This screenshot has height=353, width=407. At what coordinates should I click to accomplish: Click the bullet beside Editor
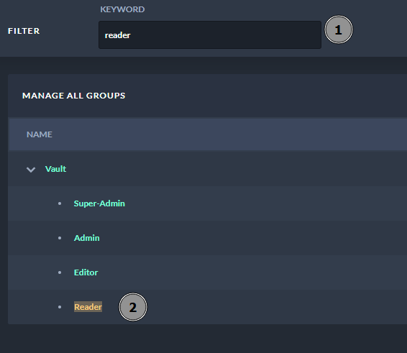[x=60, y=272]
